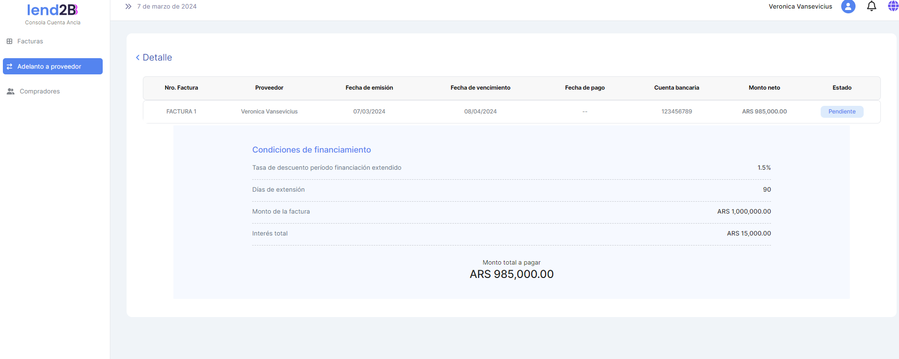899x359 pixels.
Task: Click the Compradores people icon
Action: tap(11, 92)
